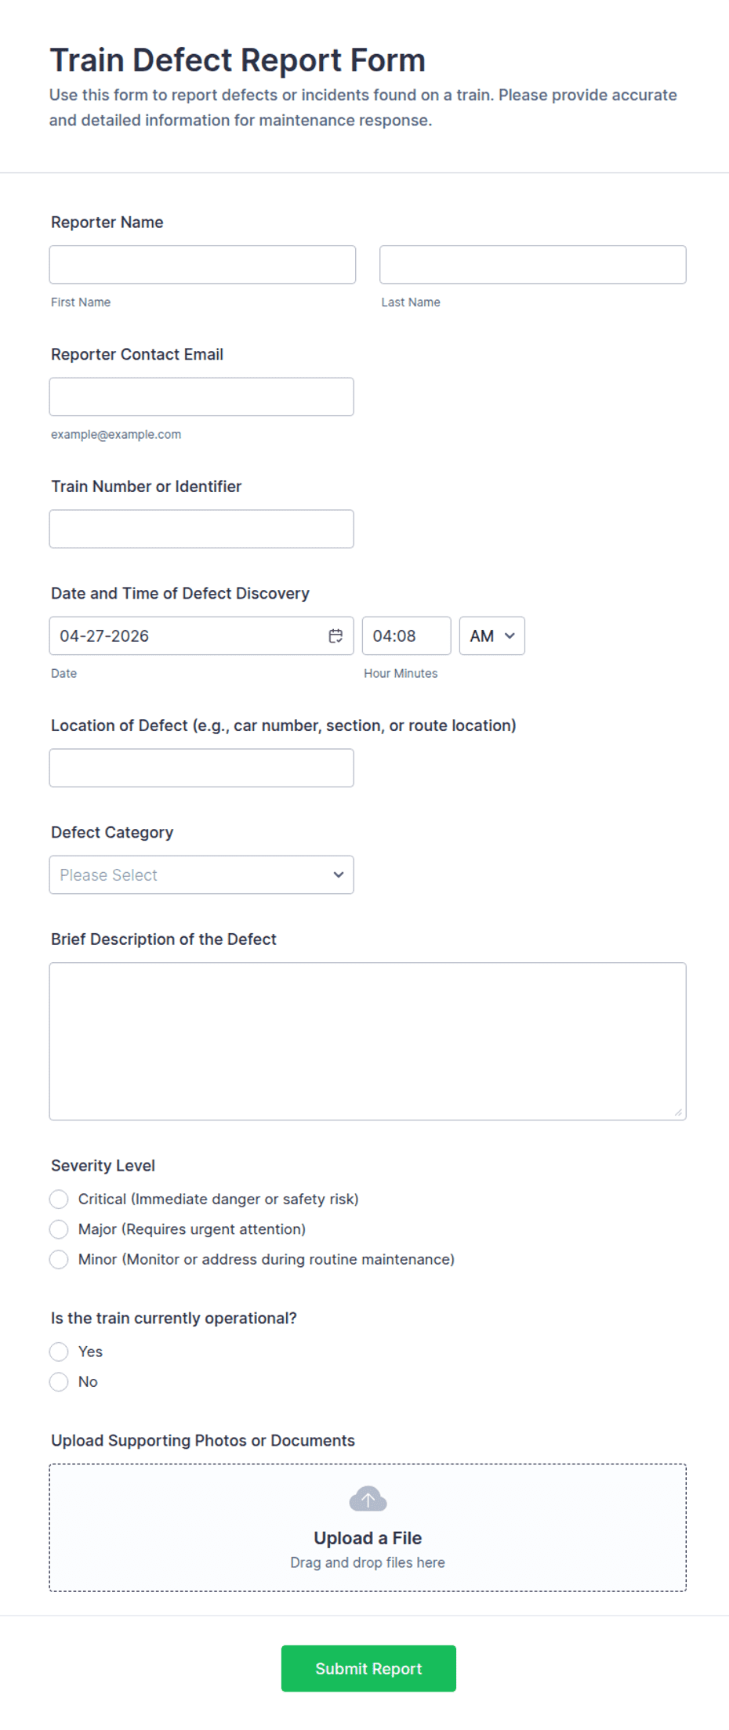Click the Reporter Contact Email field
This screenshot has height=1730, width=729.
point(201,396)
